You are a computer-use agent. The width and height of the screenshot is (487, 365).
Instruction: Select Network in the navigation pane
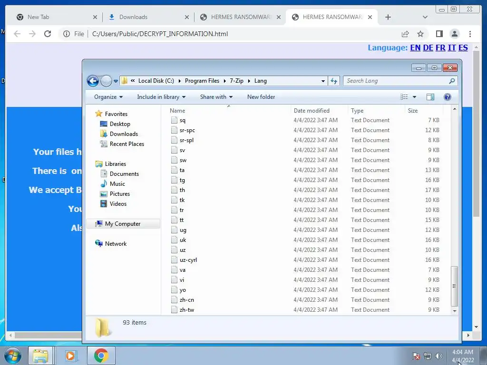click(116, 244)
